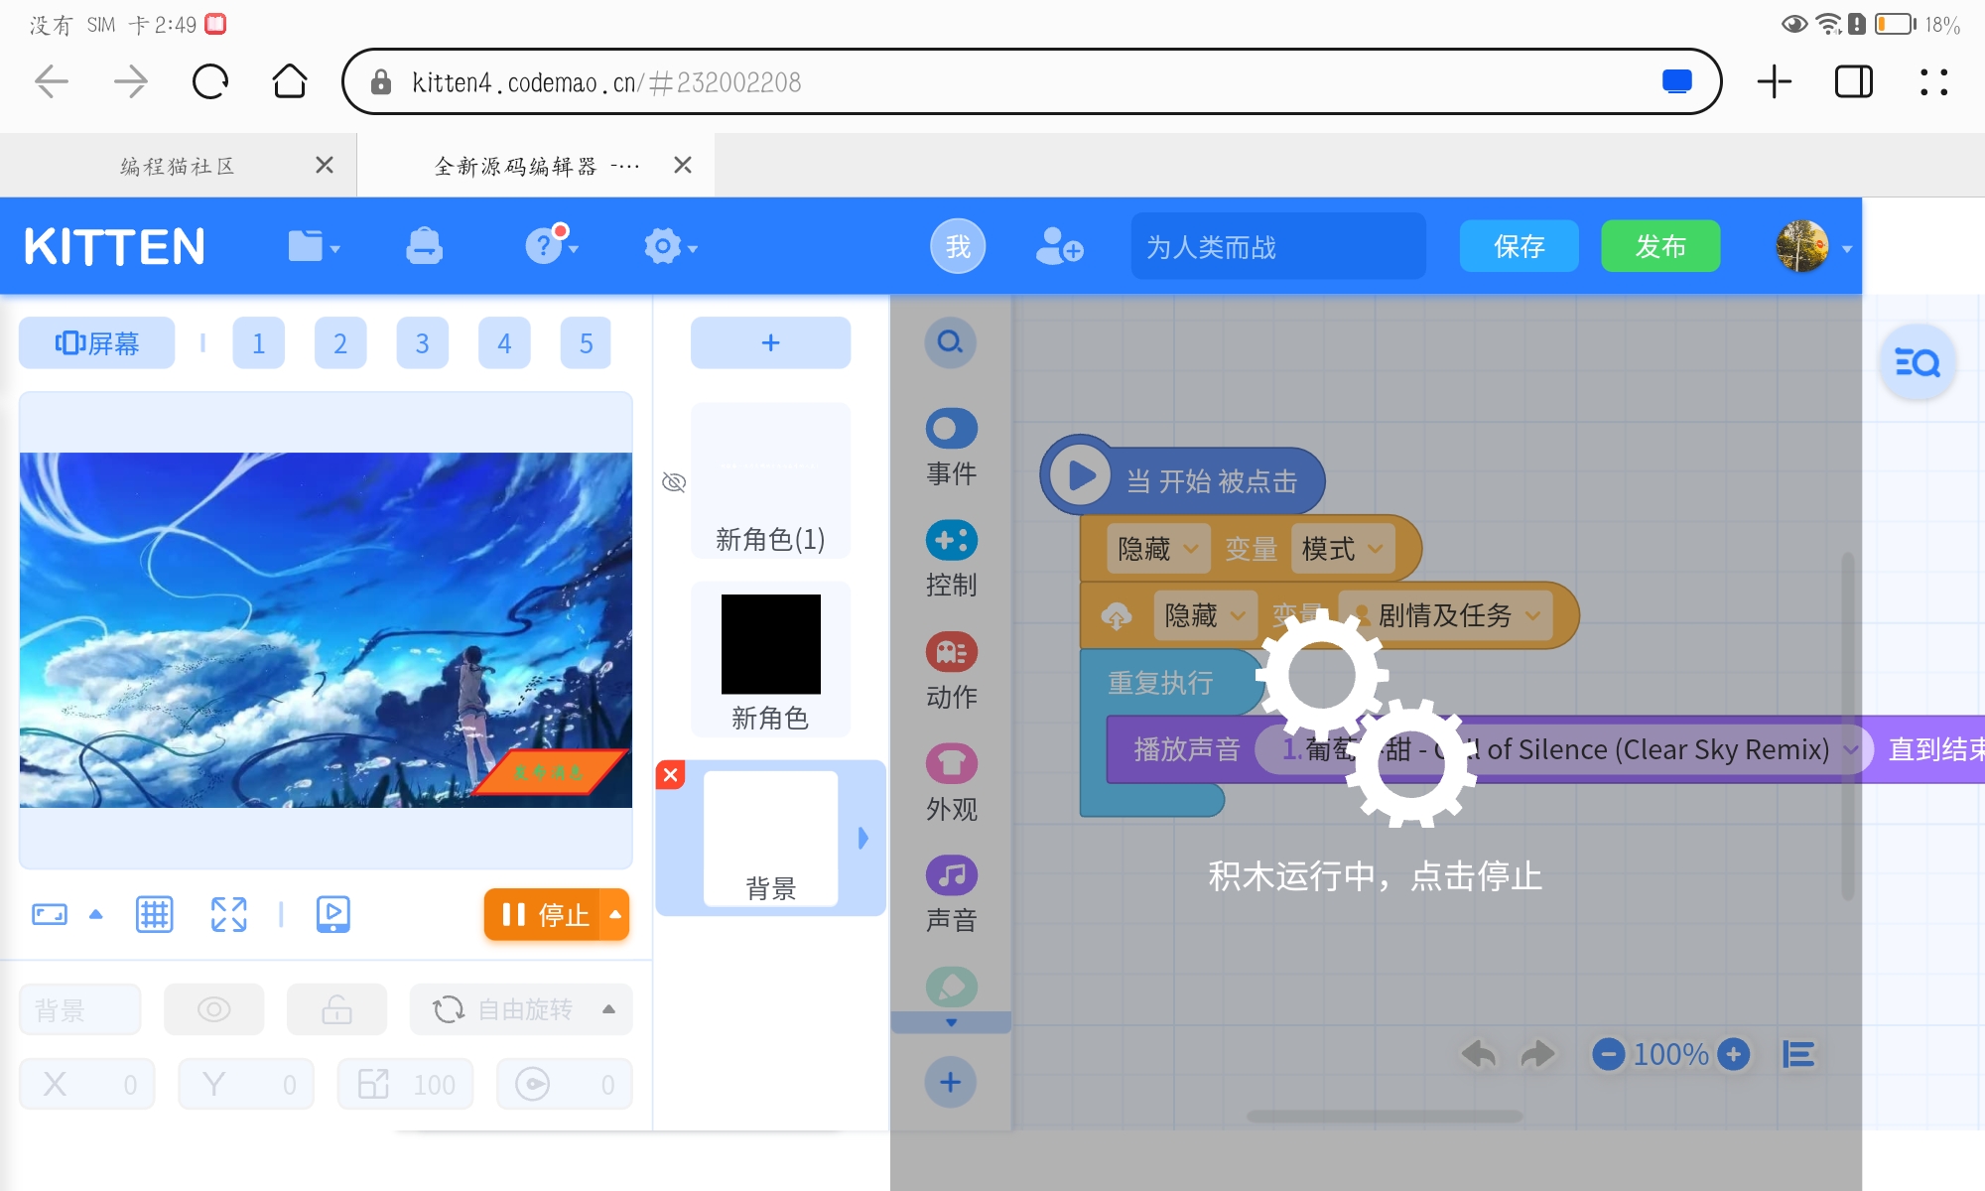Open the browser more options menu
1985x1191 pixels.
pos(1933,81)
